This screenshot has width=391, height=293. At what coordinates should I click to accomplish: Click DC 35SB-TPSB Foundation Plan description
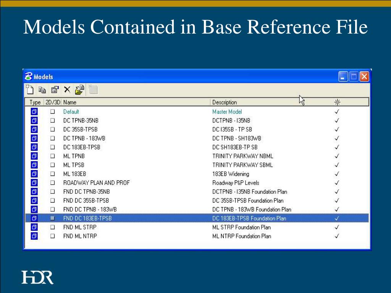(248, 201)
